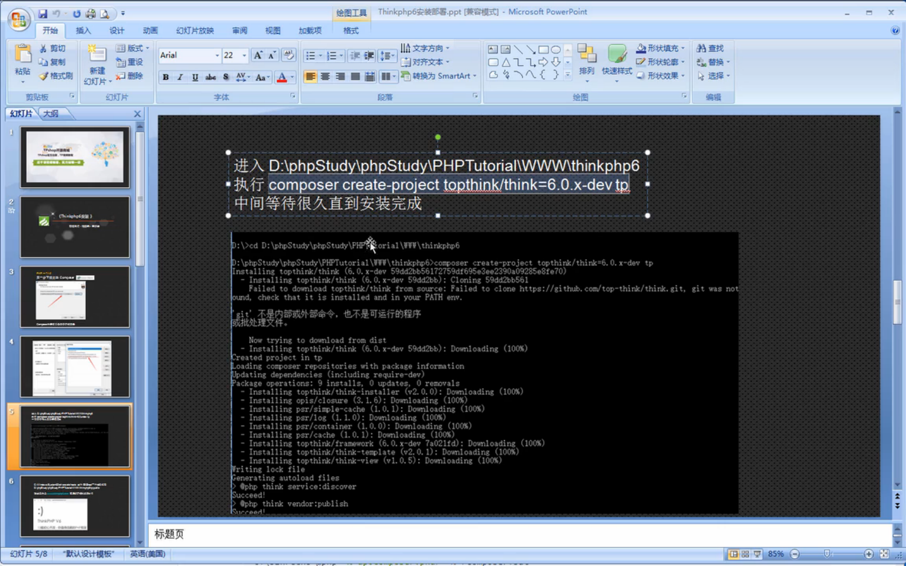Switch to slide sorter view in status bar

pyautogui.click(x=745, y=554)
